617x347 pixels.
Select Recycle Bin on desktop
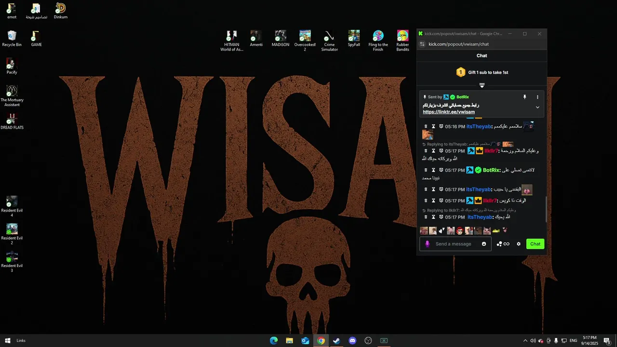[12, 39]
